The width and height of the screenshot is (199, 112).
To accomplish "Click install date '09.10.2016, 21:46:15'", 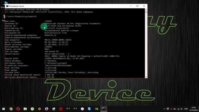I will point(56,42).
